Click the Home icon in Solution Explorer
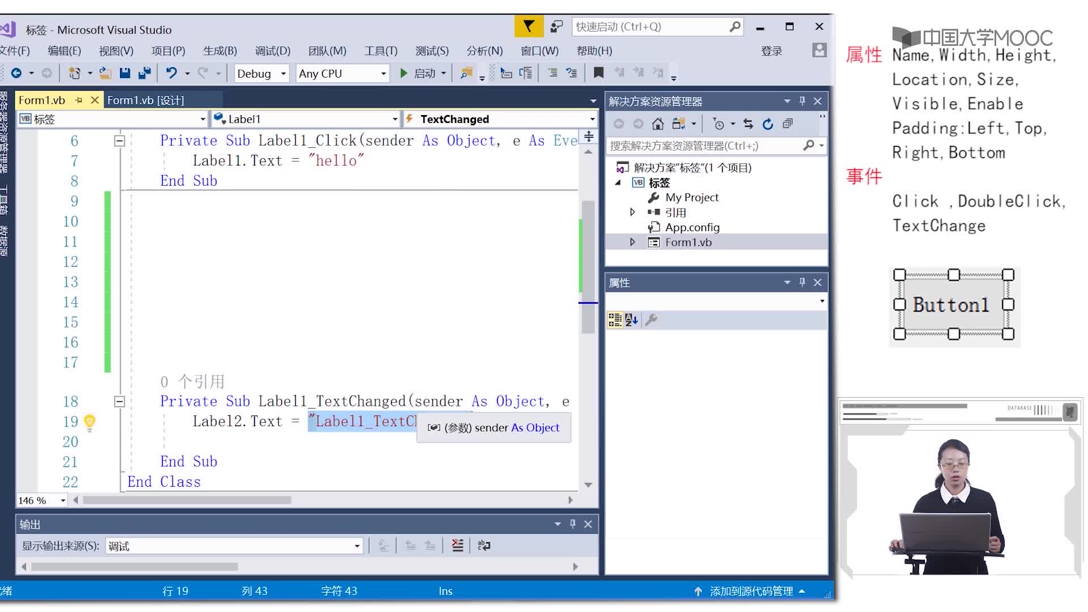The image size is (1088, 612). coord(658,124)
